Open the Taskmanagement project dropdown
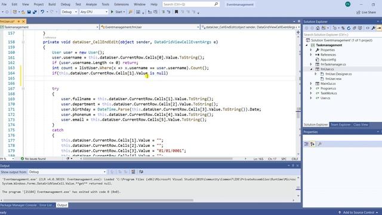This screenshot has height=215, width=382. coord(50,27)
